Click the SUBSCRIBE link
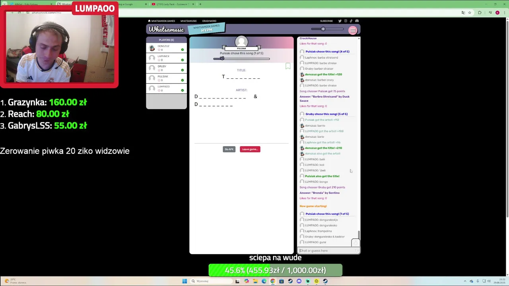The width and height of the screenshot is (509, 286). click(326, 21)
